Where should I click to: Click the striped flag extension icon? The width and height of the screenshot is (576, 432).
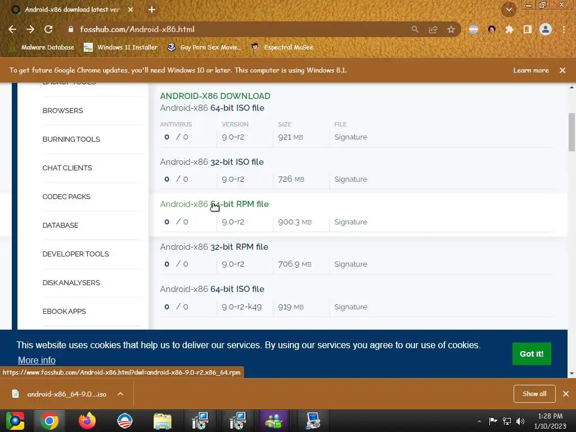474,29
